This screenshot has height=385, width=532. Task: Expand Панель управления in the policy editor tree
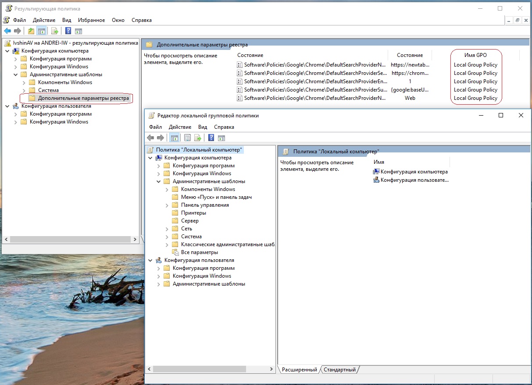167,205
